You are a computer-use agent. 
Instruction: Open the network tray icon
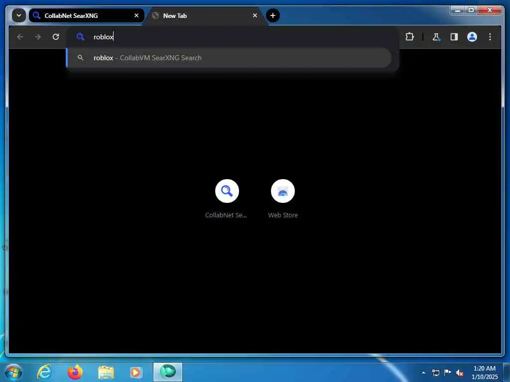pyautogui.click(x=436, y=373)
